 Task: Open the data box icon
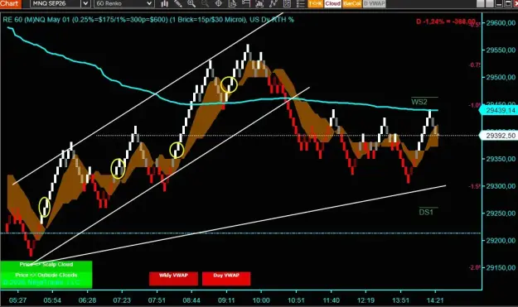click(232, 3)
